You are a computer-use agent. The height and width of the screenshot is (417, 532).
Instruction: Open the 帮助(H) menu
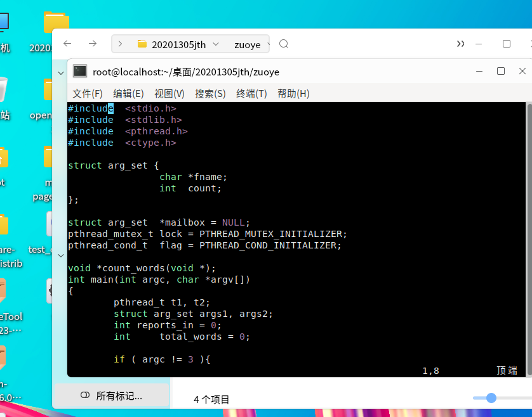293,94
